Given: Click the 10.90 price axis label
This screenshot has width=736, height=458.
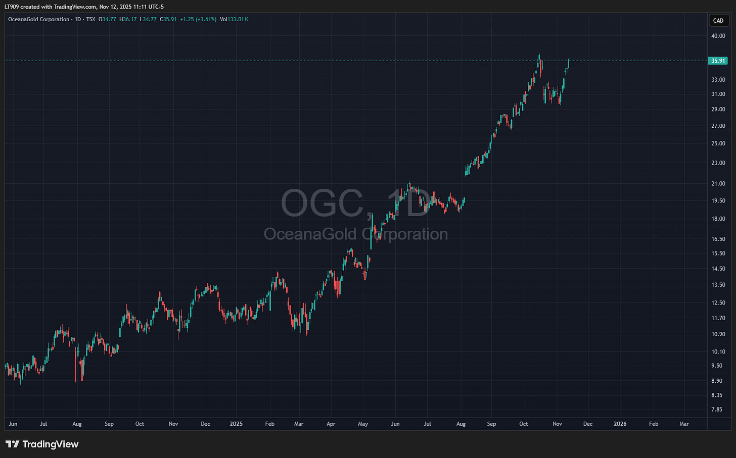Looking at the screenshot, I should pos(718,334).
